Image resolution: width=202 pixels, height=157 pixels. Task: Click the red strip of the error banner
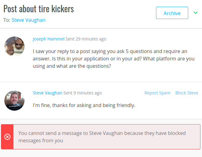coord(7,137)
